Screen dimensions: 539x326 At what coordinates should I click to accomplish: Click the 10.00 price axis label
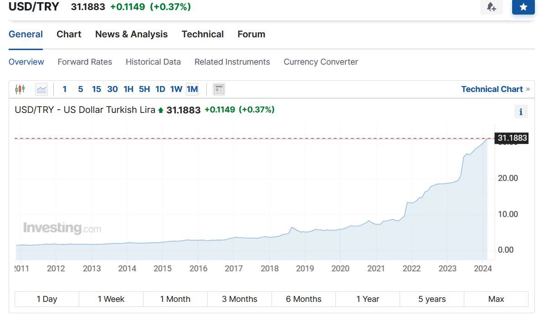[508, 214]
